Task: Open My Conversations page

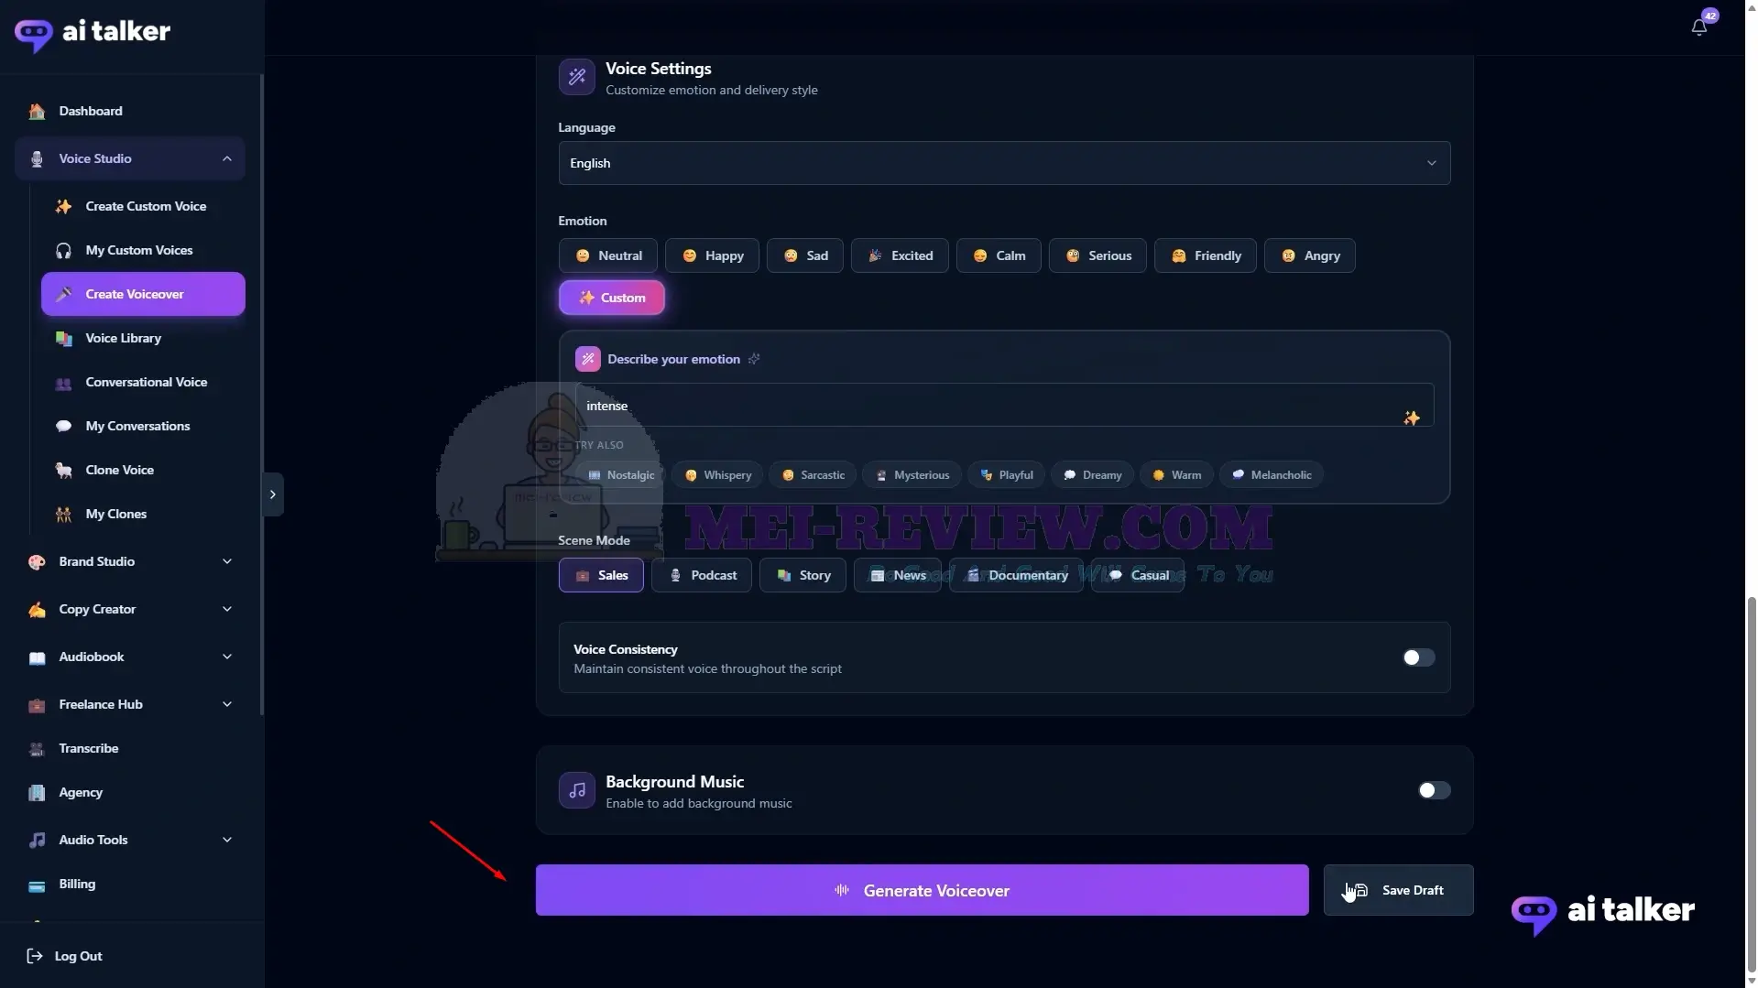Action: 143,426
